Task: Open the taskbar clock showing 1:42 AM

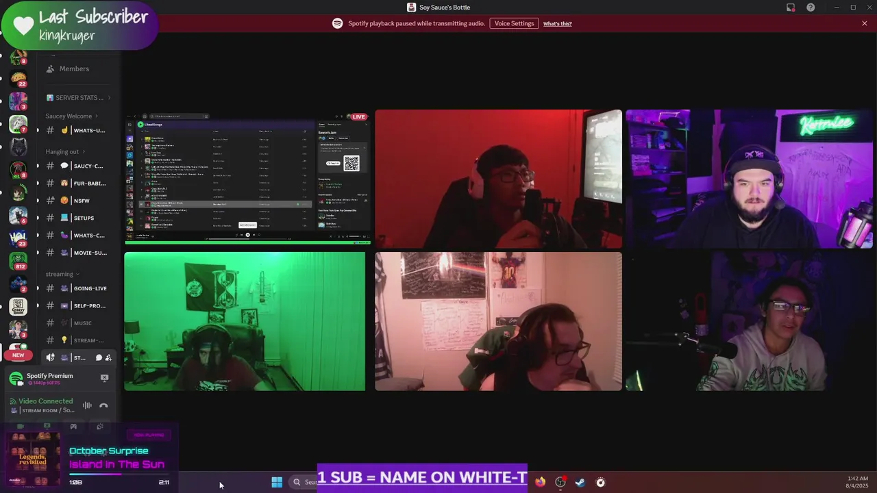Action: 858,482
